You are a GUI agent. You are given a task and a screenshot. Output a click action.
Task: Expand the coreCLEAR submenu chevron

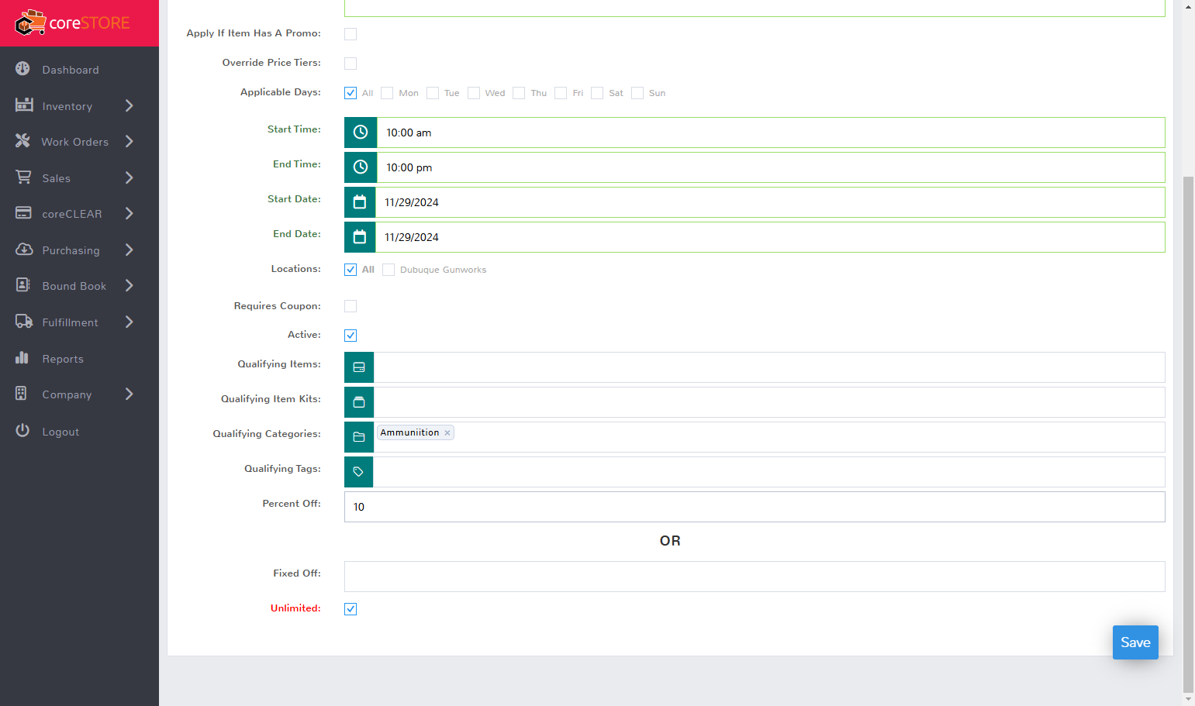point(130,213)
